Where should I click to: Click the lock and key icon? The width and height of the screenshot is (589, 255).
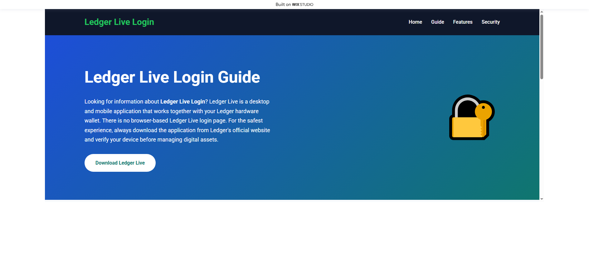click(472, 117)
